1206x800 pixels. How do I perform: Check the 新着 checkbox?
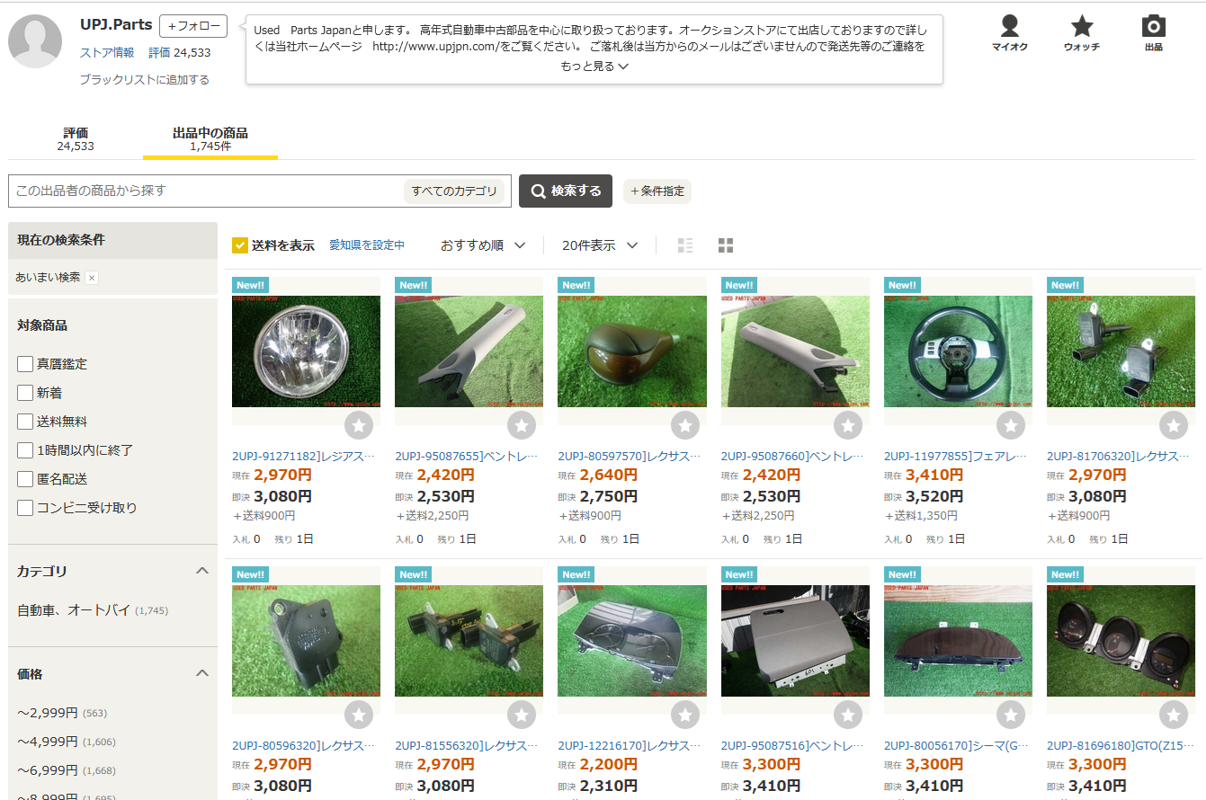[x=25, y=393]
